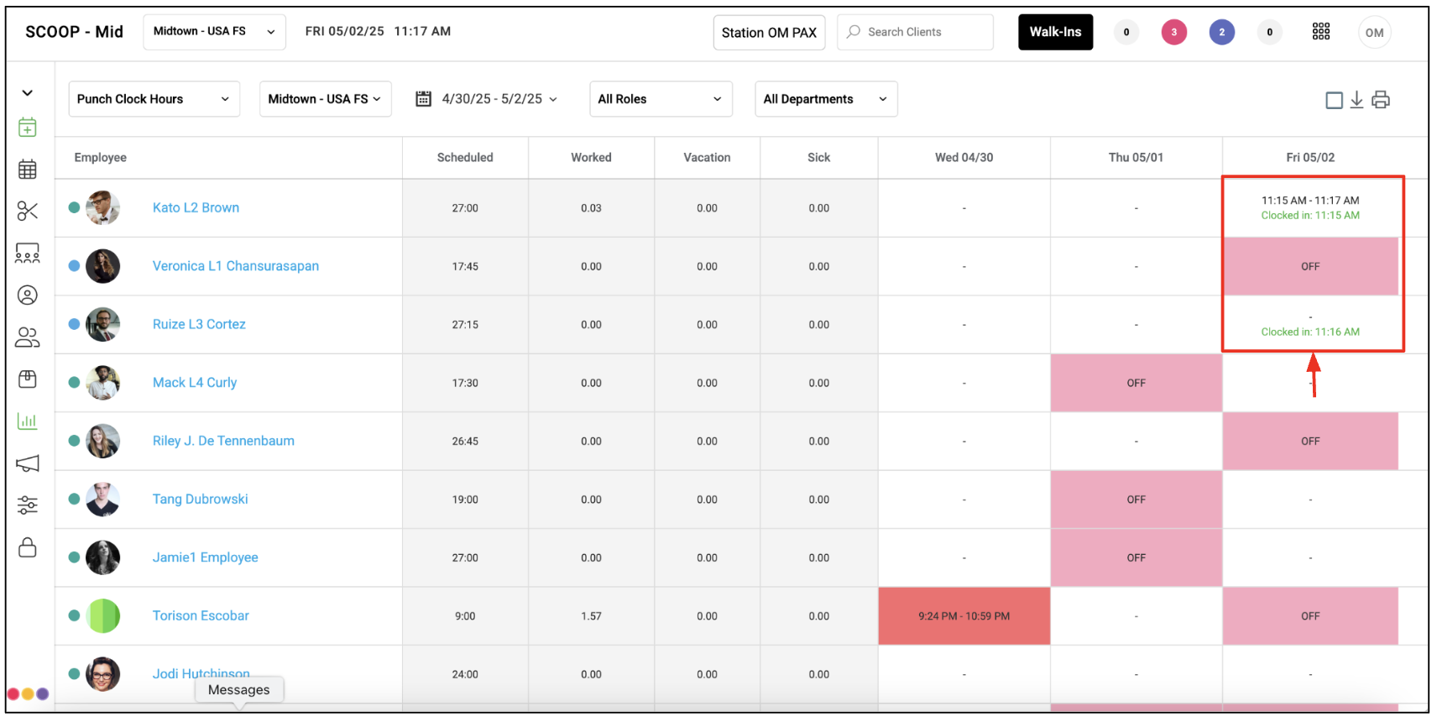Open the nine-dot apps grid icon
Image resolution: width=1437 pixels, height=722 pixels.
[1321, 32]
